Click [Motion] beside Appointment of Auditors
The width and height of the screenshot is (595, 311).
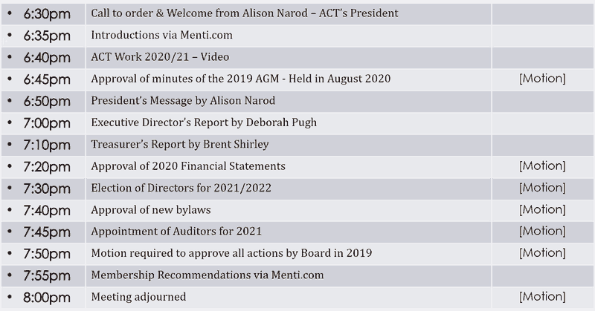tap(542, 232)
